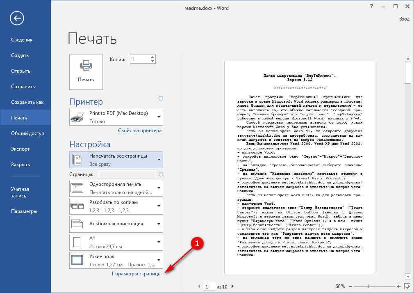Screen dimensions: 414x293
Task: Expand the Print to PDF printer dropdown
Action: (x=116, y=117)
